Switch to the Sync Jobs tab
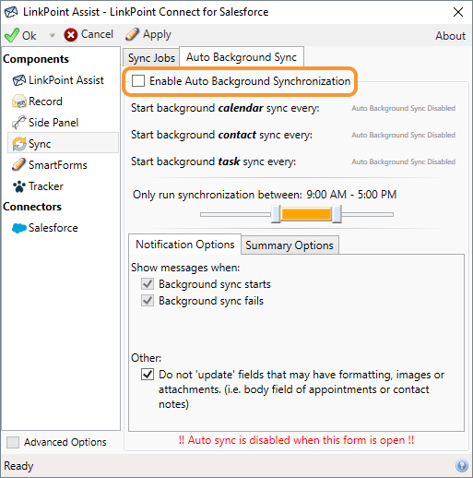This screenshot has width=473, height=478. pos(151,58)
